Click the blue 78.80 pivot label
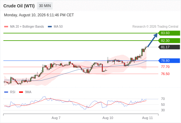Image resolution: width=181 pixels, height=123 pixels. click(x=169, y=61)
